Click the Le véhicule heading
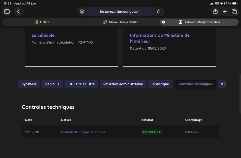 coord(43,35)
